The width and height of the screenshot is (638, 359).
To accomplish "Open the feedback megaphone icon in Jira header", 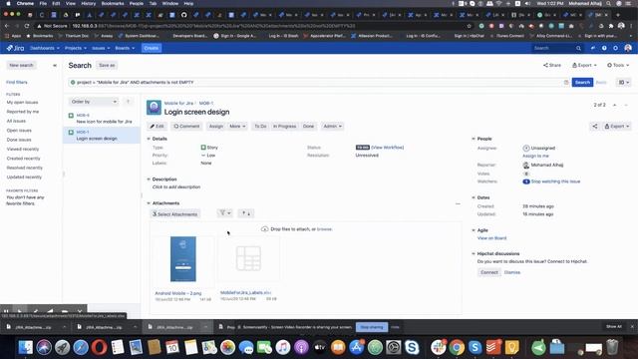I will (x=593, y=48).
